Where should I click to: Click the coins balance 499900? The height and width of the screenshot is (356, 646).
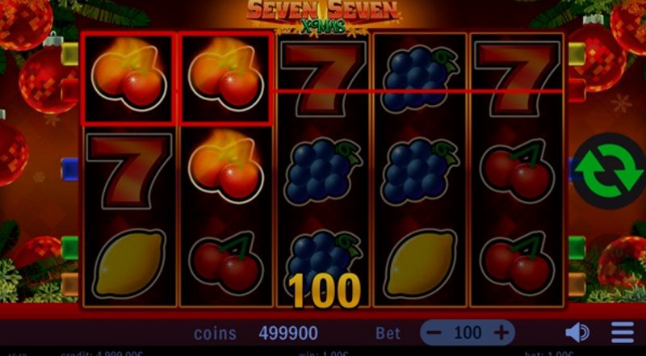coord(288,333)
